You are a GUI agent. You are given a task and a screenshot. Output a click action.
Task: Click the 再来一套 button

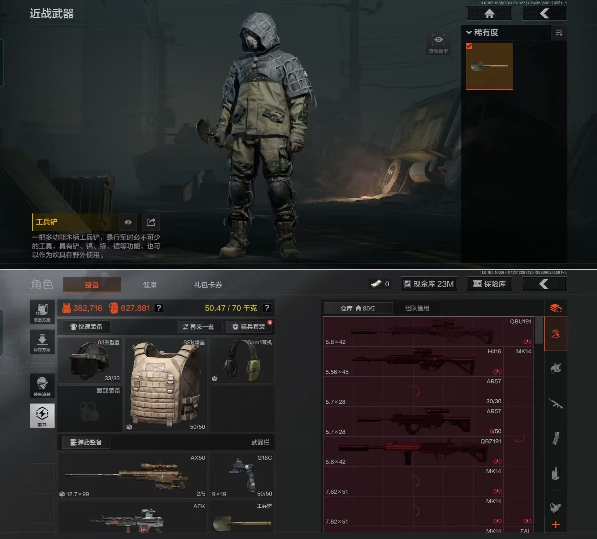pyautogui.click(x=199, y=327)
